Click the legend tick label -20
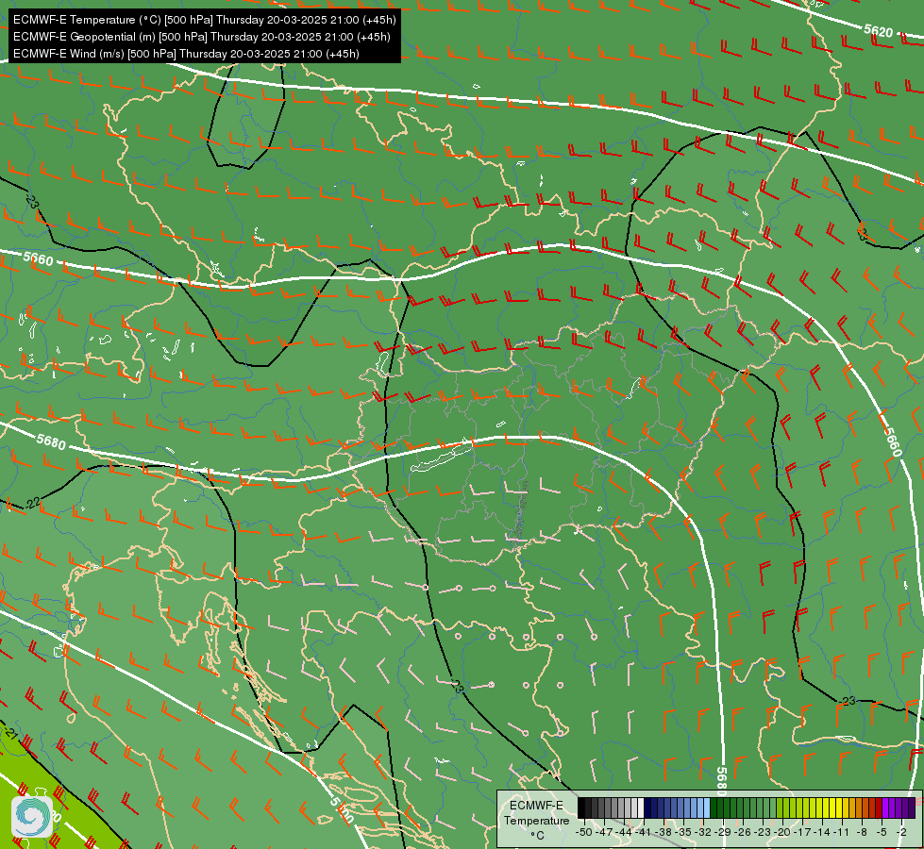This screenshot has width=924, height=849. (782, 833)
